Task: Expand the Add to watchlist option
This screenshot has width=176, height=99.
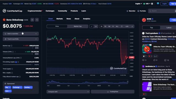Action: click(21, 34)
